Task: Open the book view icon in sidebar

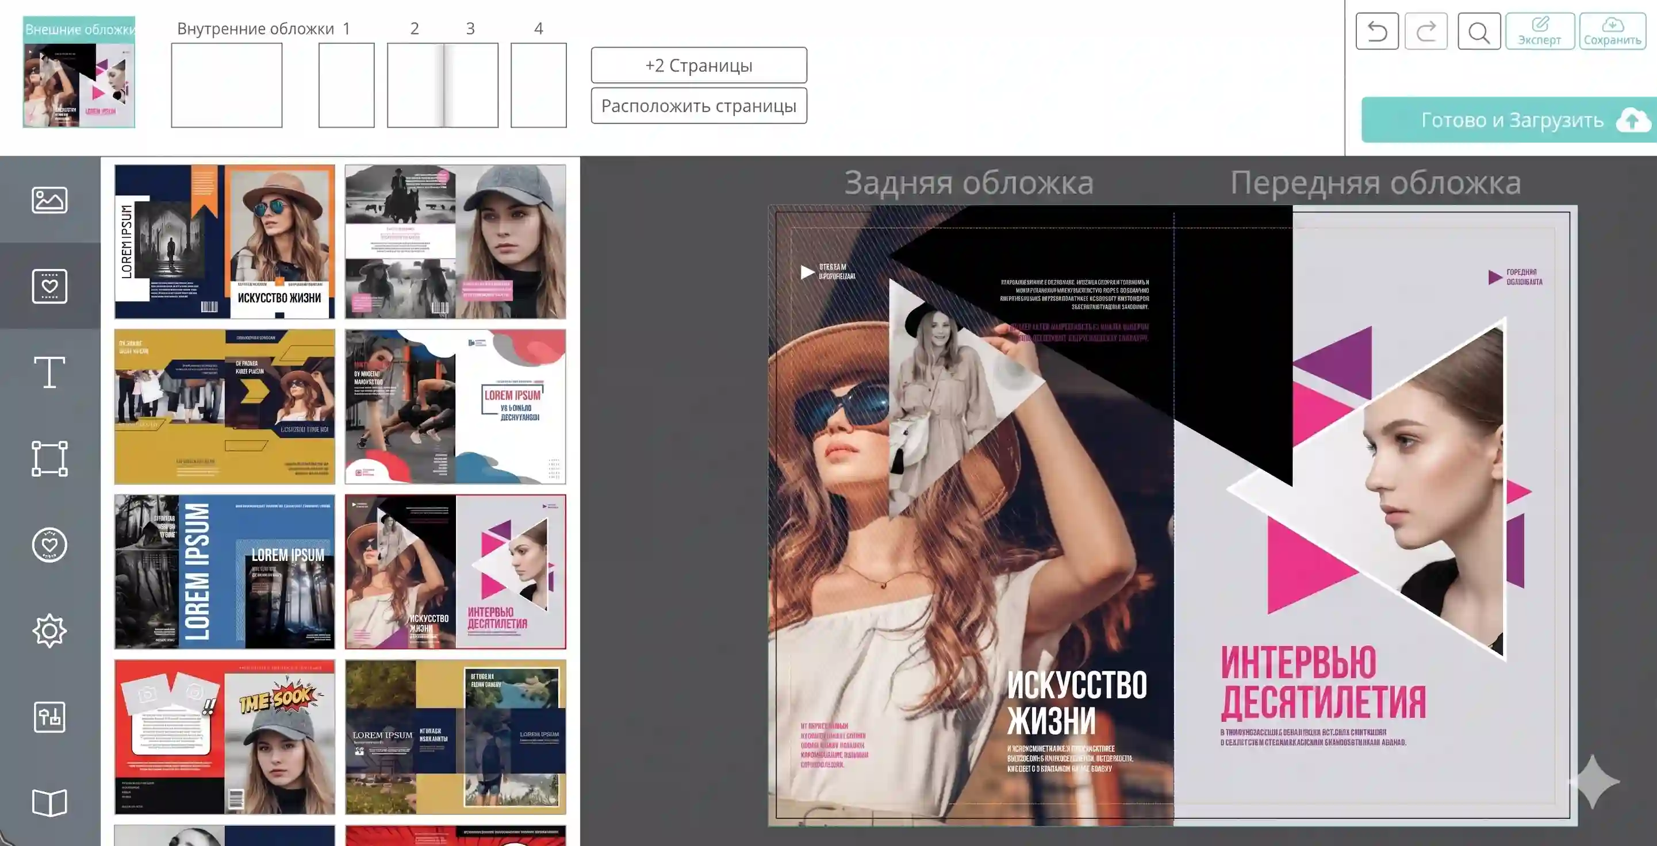Action: tap(49, 803)
